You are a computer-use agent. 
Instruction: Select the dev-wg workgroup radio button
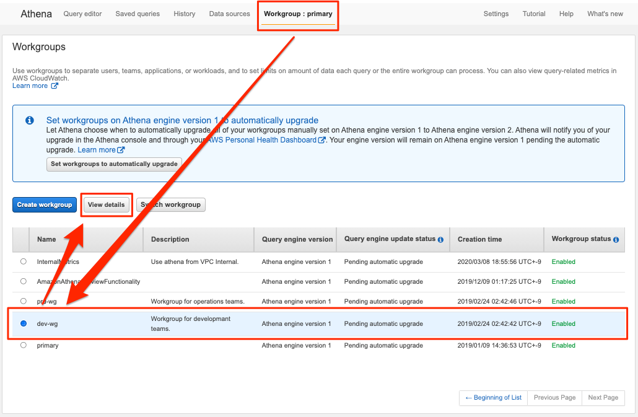tap(24, 323)
